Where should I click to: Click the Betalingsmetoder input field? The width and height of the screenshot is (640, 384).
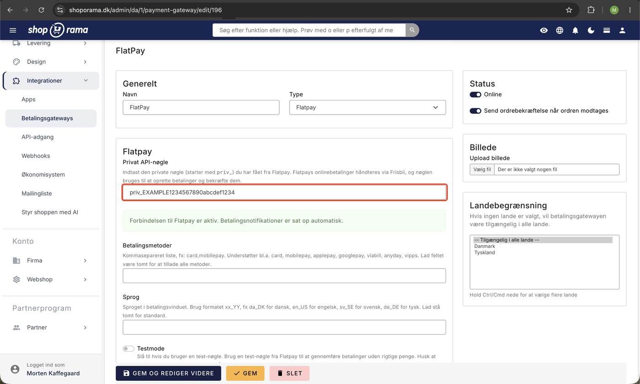coord(284,276)
